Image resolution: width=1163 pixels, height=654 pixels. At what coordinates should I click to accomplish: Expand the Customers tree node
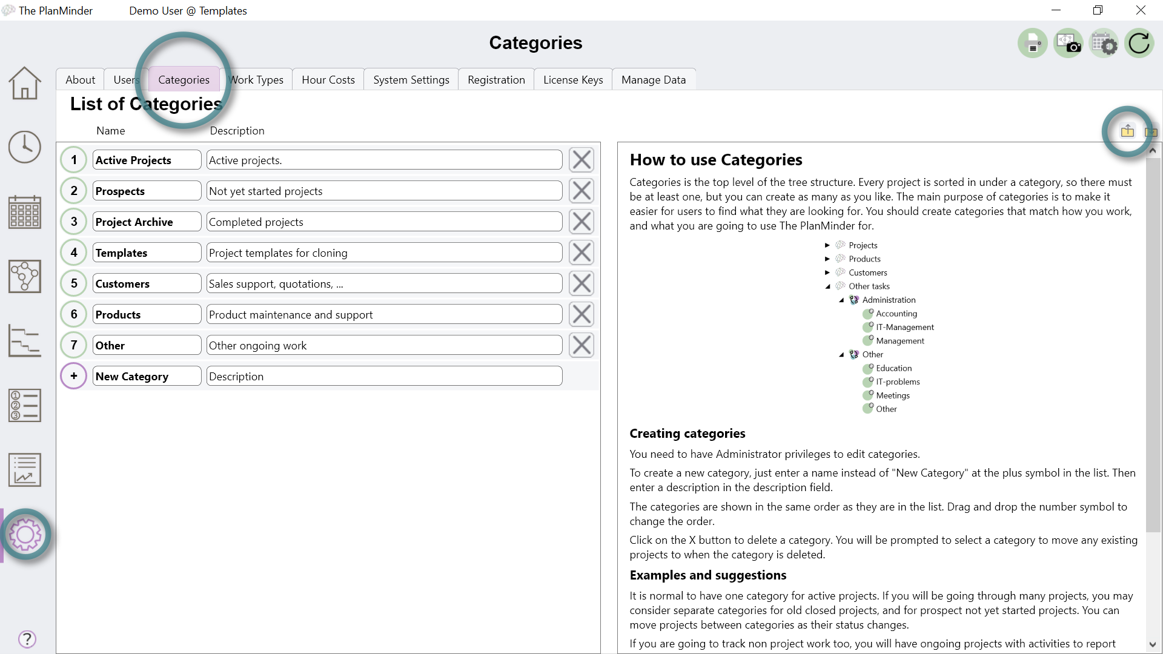(828, 272)
